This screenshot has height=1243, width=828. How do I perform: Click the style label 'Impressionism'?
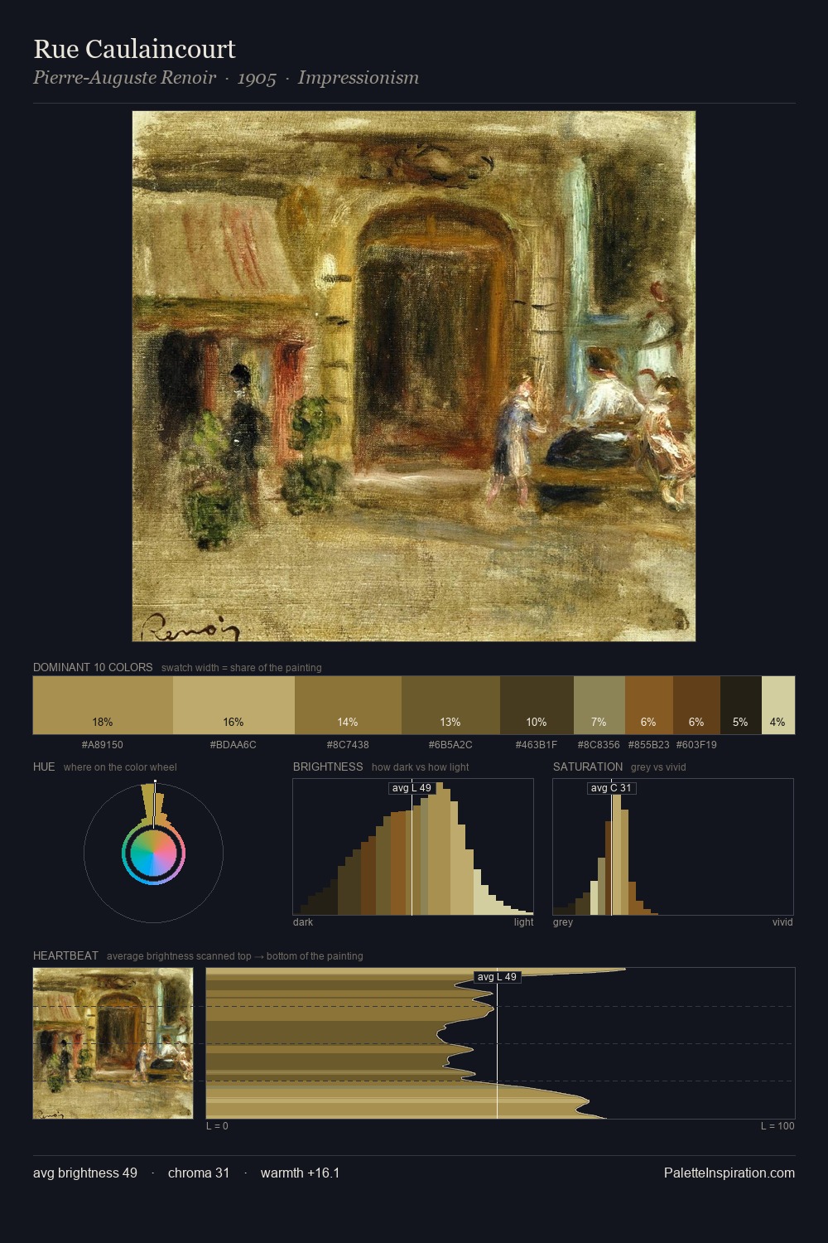pyautogui.click(x=359, y=78)
